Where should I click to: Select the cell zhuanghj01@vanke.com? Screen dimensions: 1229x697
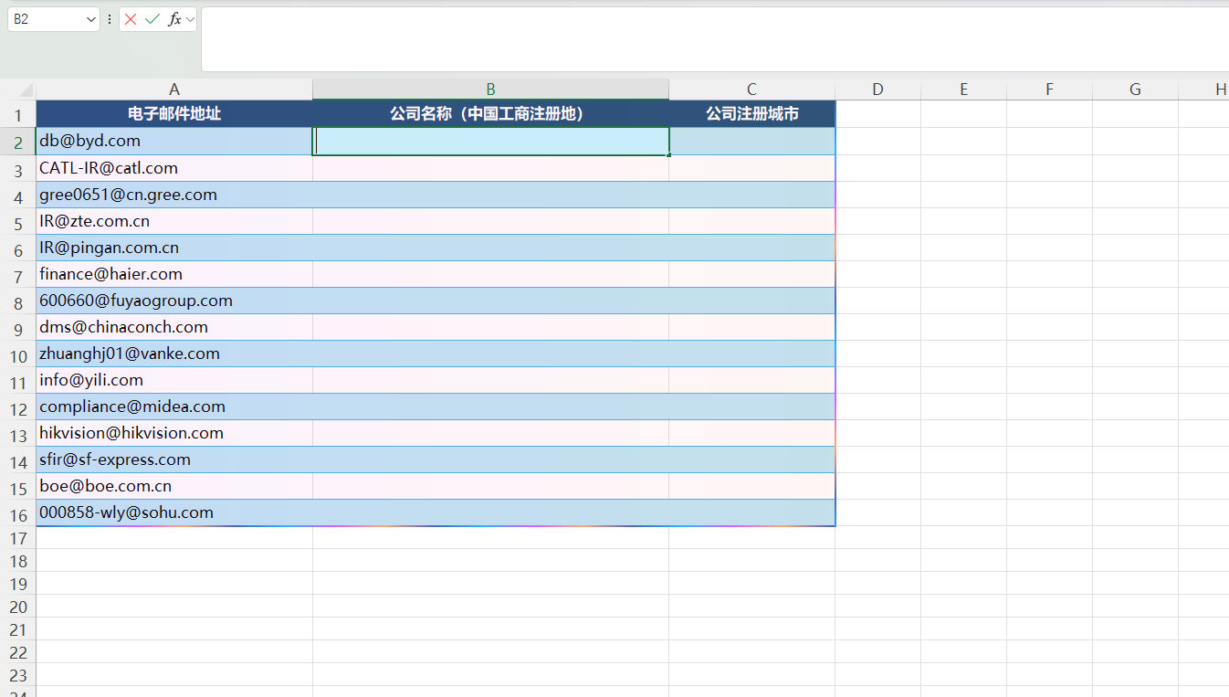pyautogui.click(x=174, y=354)
